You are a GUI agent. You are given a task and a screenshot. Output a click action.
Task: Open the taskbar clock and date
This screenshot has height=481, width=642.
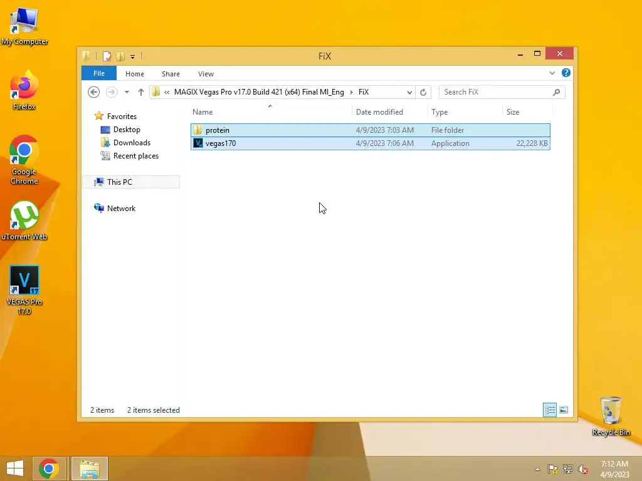tap(614, 469)
